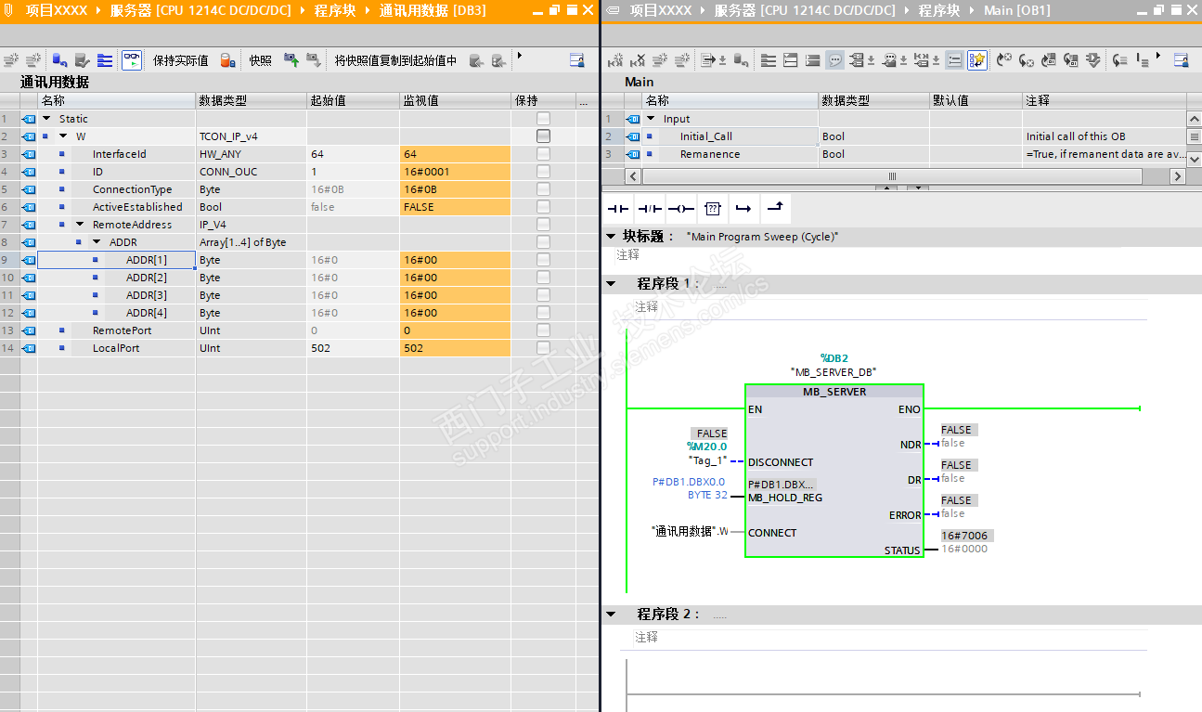This screenshot has width=1202, height=712.
Task: Click 将快照值复制到起始值中 button
Action: click(x=395, y=60)
